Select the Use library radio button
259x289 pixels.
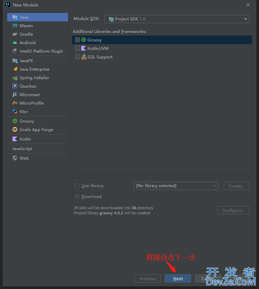pyautogui.click(x=77, y=186)
